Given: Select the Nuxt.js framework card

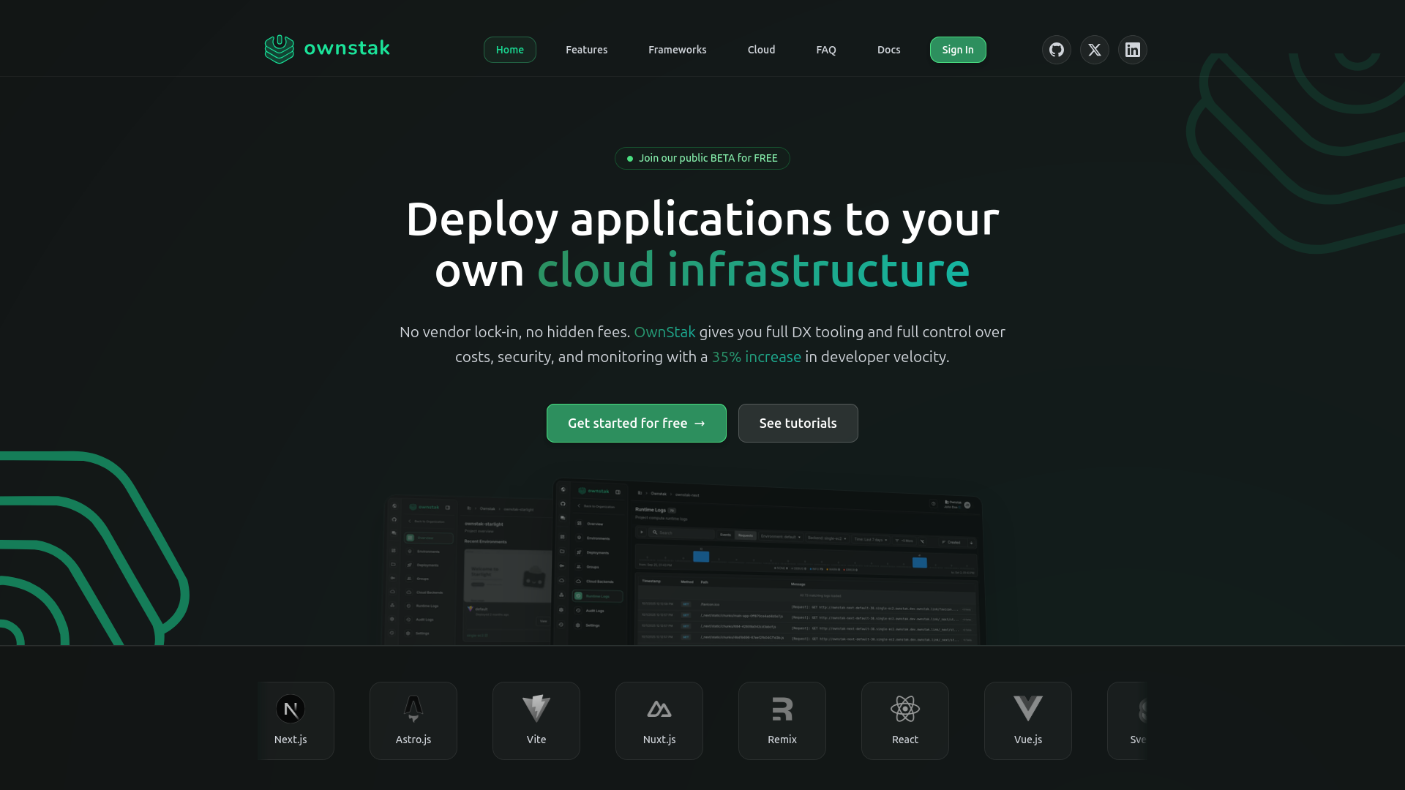Looking at the screenshot, I should click(x=659, y=721).
